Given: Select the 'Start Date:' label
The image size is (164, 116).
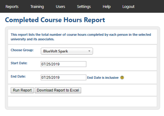Looking at the screenshot, I should point(19,63).
